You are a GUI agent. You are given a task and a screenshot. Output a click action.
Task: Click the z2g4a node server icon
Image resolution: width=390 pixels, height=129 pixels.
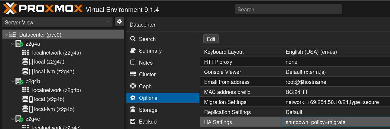[x=19, y=44]
